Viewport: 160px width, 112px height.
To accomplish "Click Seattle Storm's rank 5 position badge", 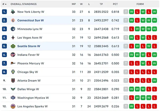I will [x=4, y=46].
